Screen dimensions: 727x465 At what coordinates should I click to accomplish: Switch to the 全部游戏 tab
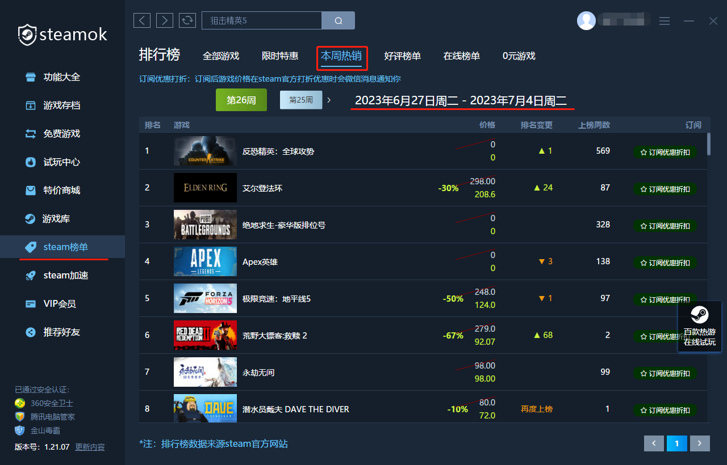221,56
